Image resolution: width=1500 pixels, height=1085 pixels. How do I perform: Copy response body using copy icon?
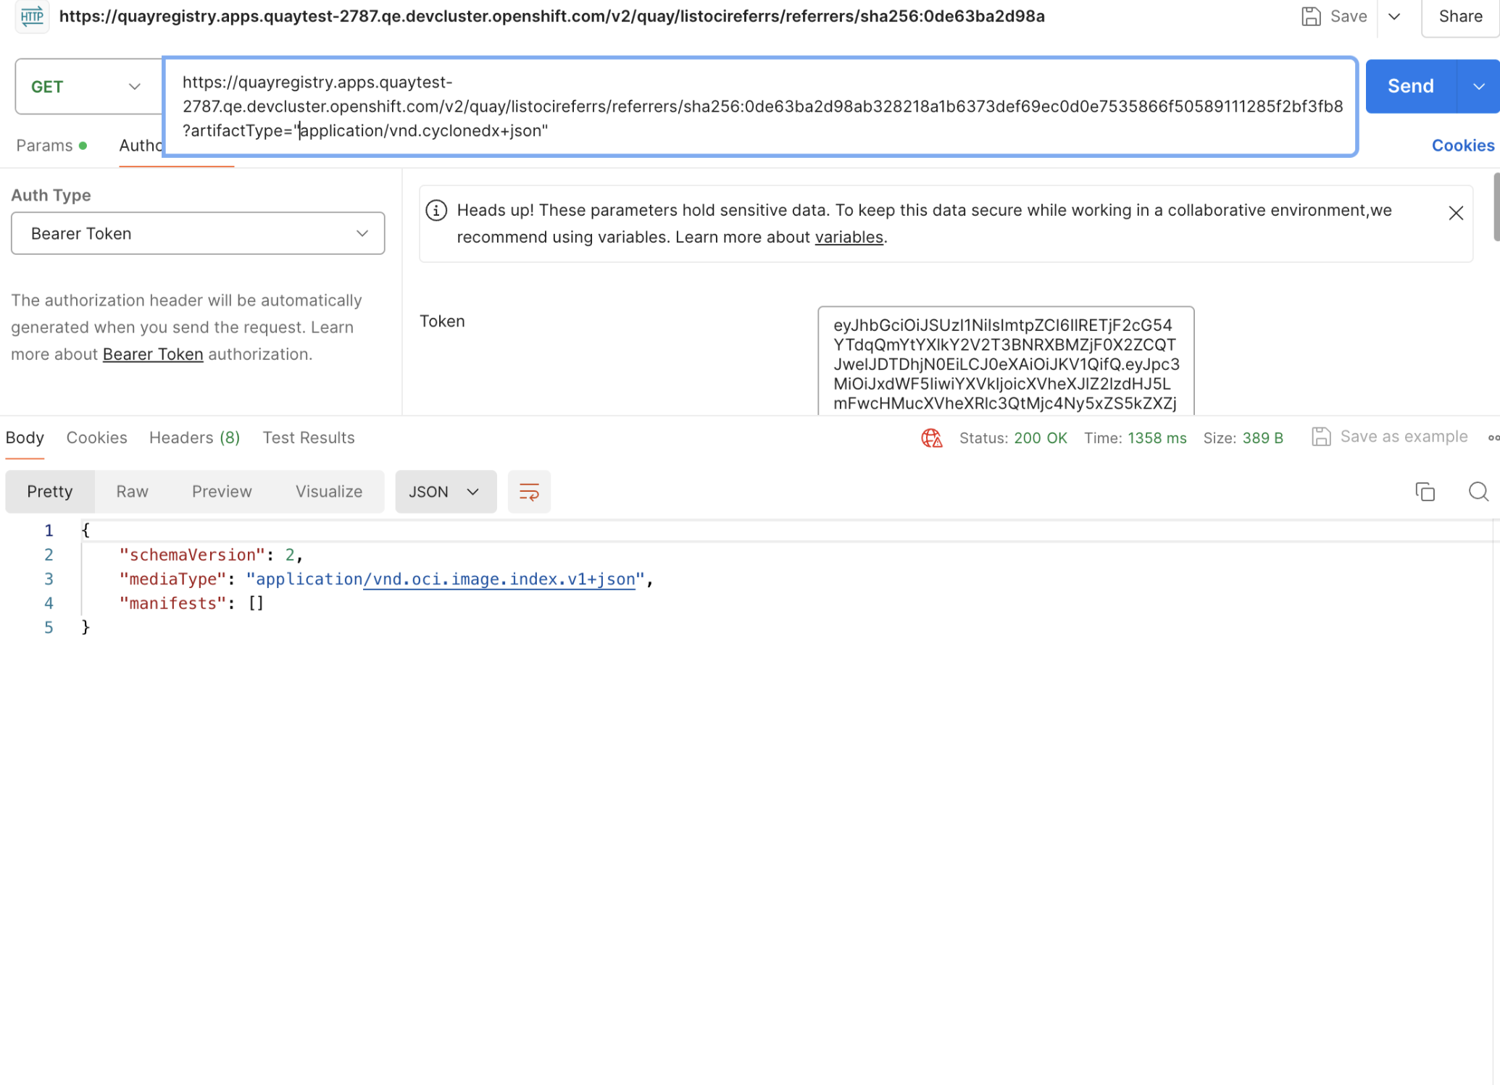click(x=1425, y=492)
